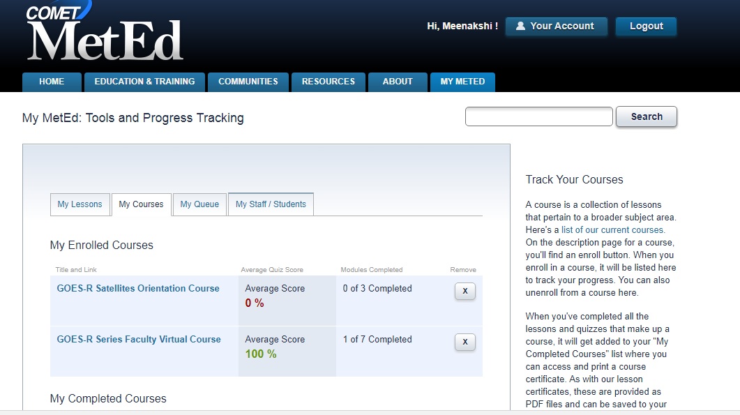Click the 'My Enrolled Courses' heading
This screenshot has width=740, height=415.
101,245
